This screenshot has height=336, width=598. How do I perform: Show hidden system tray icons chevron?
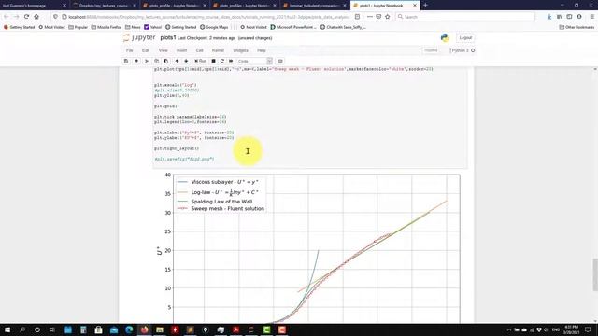508,329
